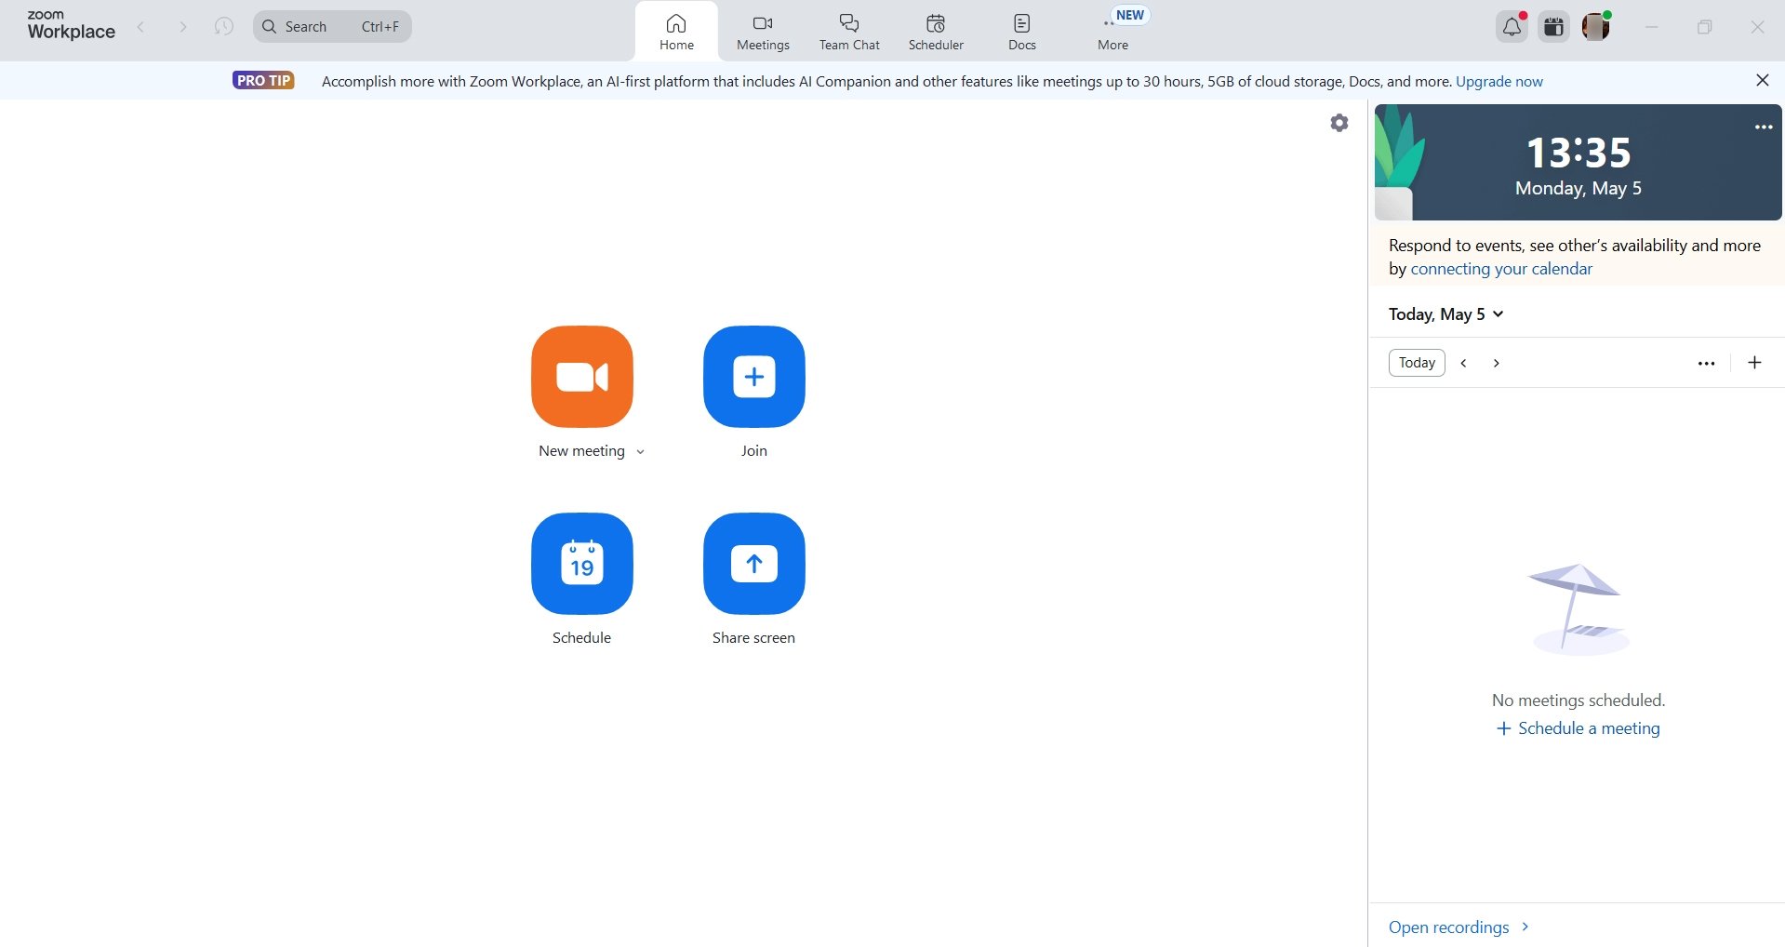This screenshot has height=947, width=1785.
Task: Open Zoom Docs
Action: coord(1020,31)
